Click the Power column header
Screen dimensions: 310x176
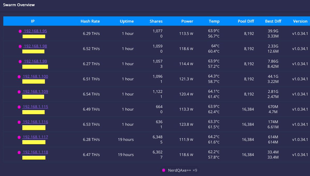tap(187, 21)
